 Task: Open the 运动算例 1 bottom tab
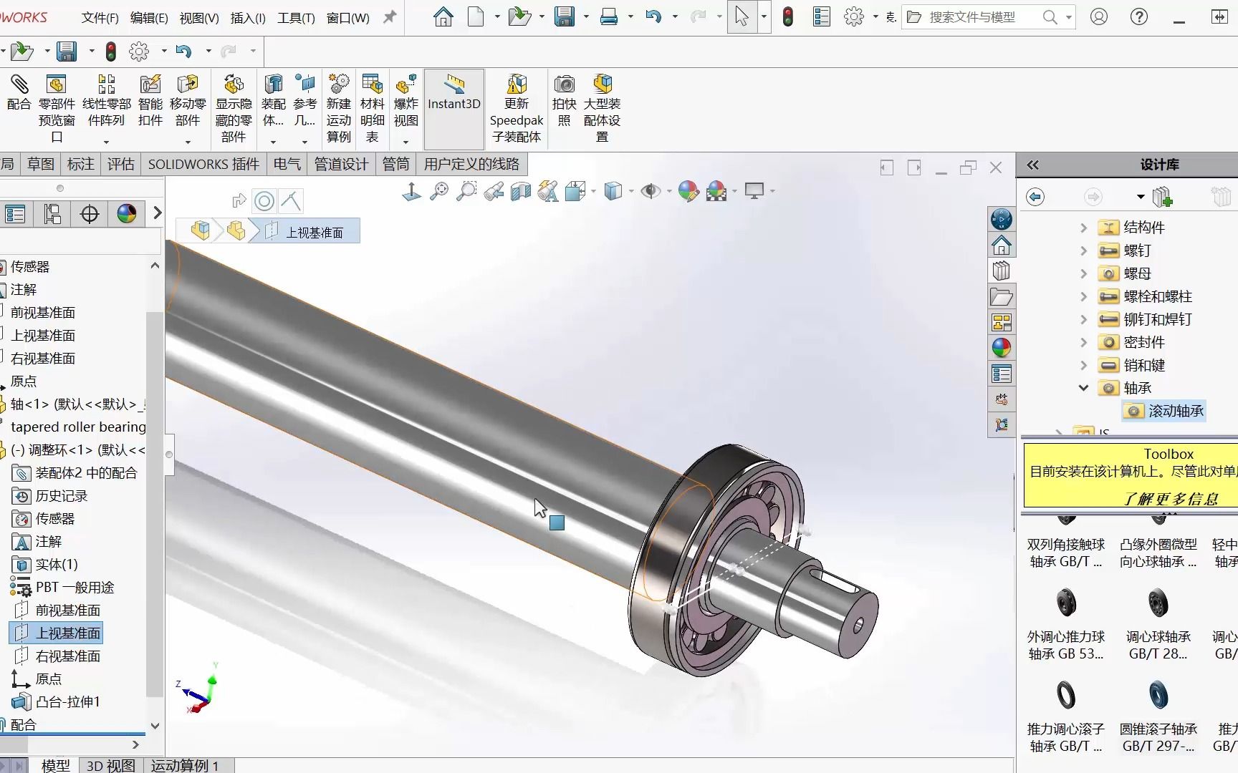click(185, 765)
